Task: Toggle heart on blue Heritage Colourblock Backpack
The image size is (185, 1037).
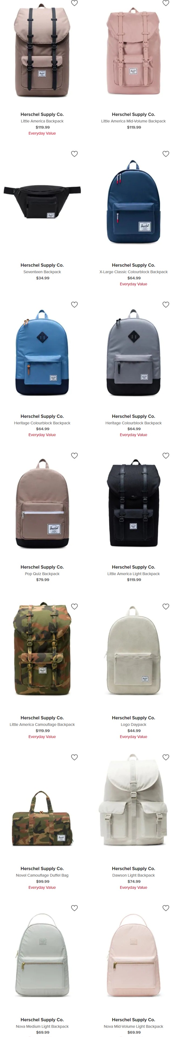Action: [x=74, y=305]
